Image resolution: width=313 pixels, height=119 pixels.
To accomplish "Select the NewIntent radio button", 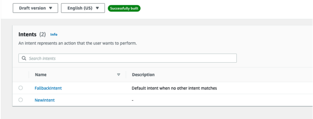I will click(21, 100).
